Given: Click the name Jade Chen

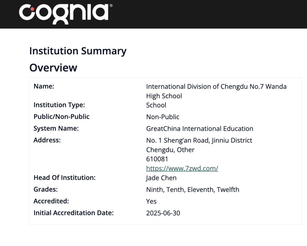Looking at the screenshot, I should coord(161,178).
